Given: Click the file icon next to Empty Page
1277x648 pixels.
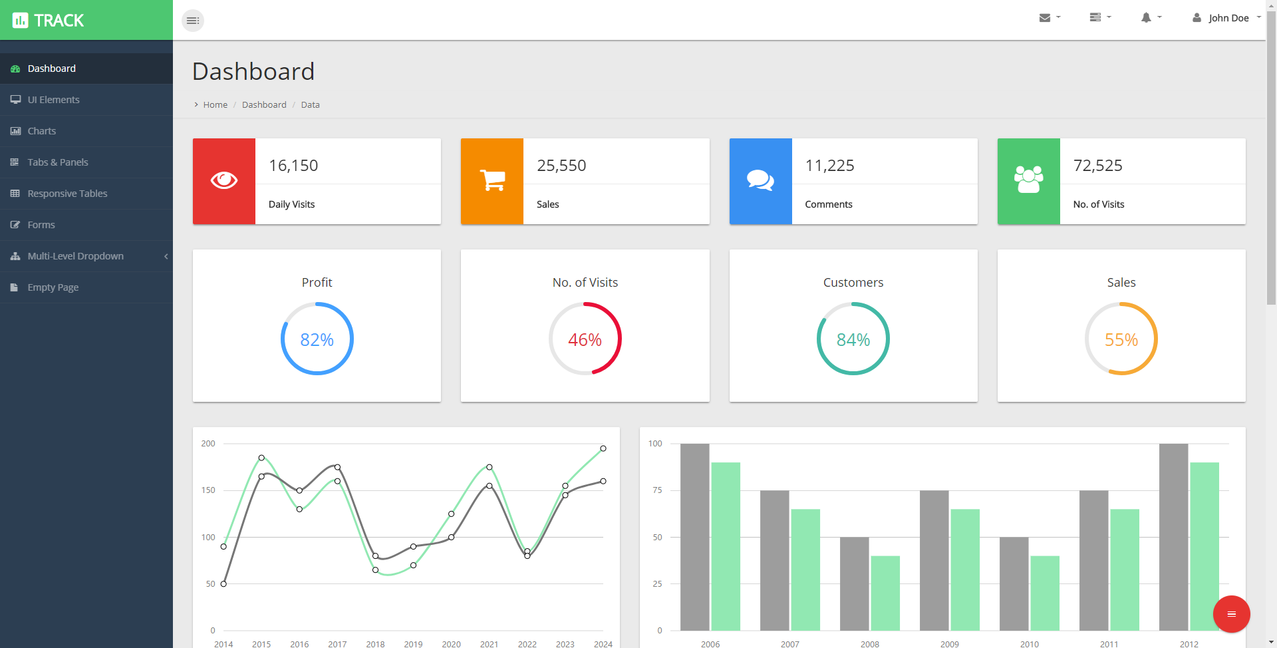Looking at the screenshot, I should click(x=14, y=287).
